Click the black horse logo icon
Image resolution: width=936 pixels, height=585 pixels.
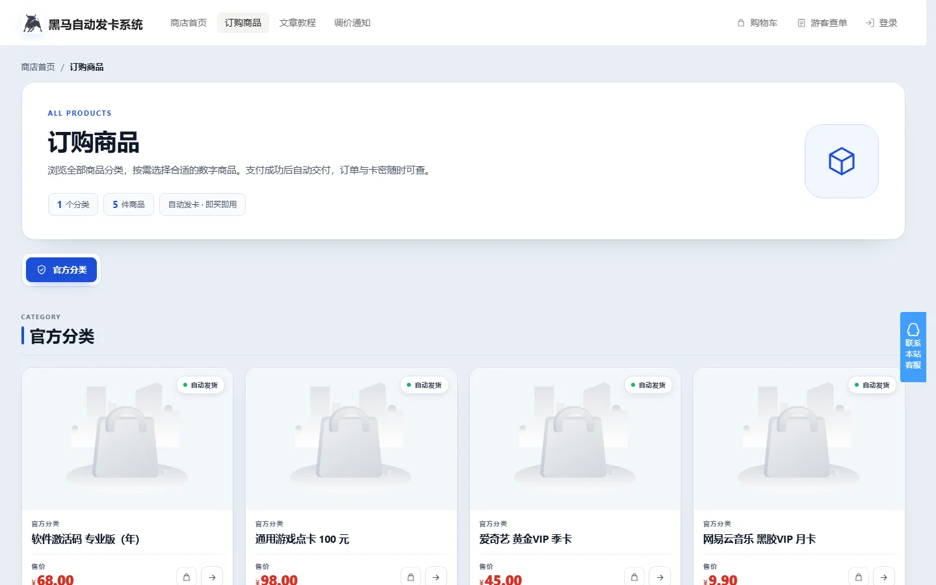(x=32, y=23)
